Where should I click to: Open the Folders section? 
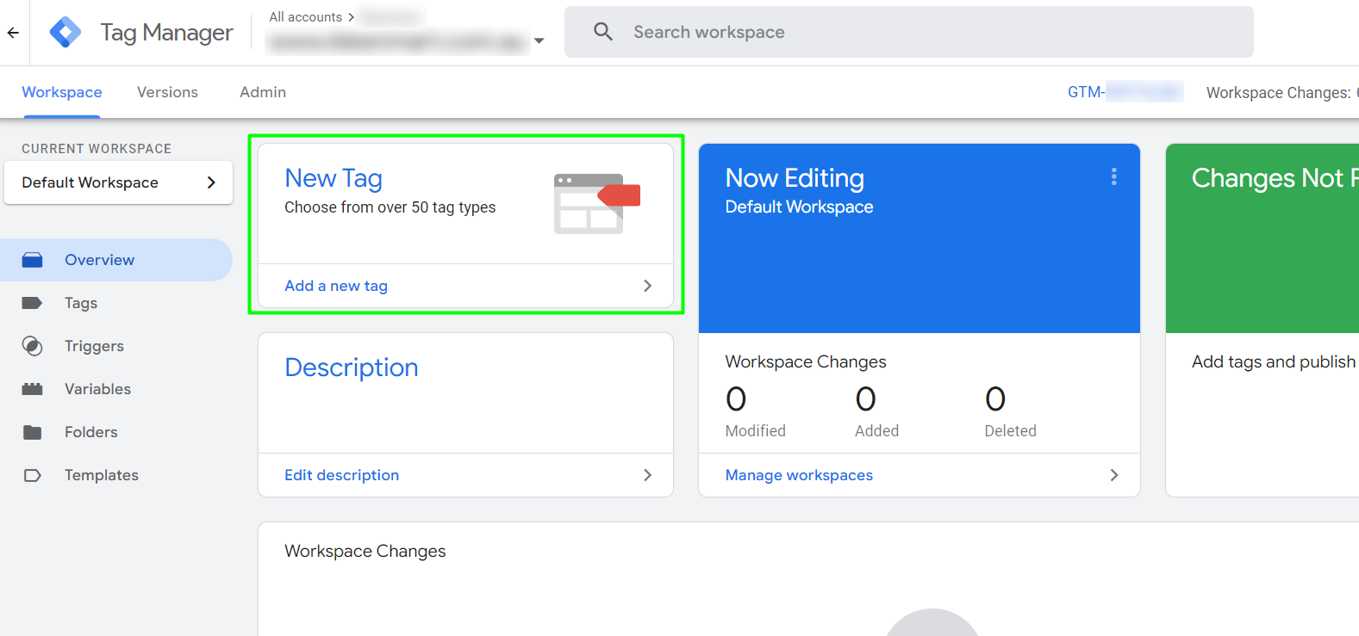[90, 432]
